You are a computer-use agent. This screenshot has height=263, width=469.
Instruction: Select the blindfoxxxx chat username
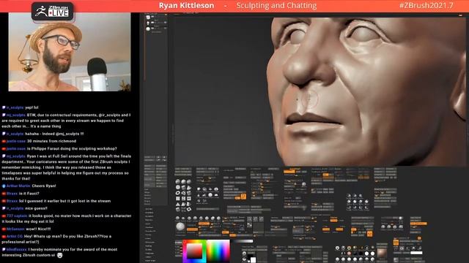17,249
